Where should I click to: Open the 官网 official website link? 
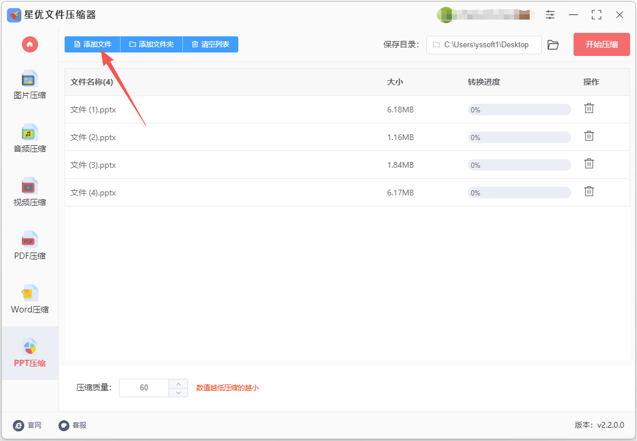point(27,425)
